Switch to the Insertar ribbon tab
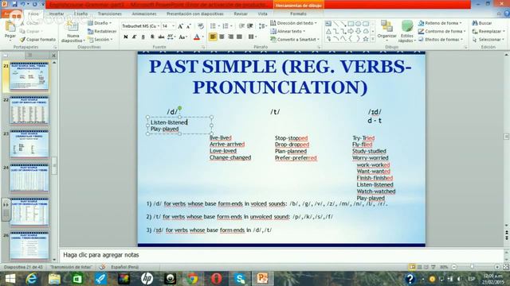Screen dimensions: 510x286 (57, 14)
